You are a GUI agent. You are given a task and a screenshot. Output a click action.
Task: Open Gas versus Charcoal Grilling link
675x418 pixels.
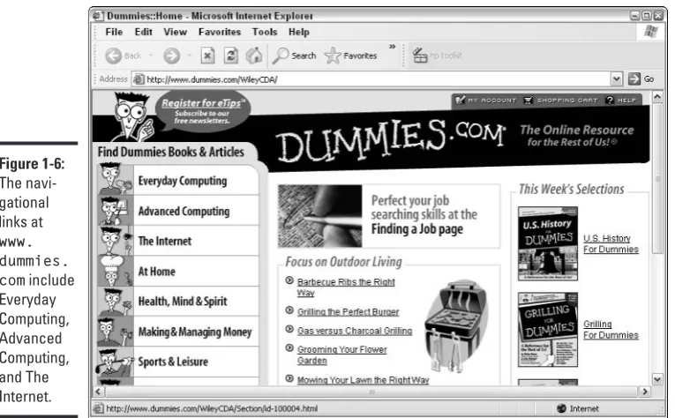355,331
